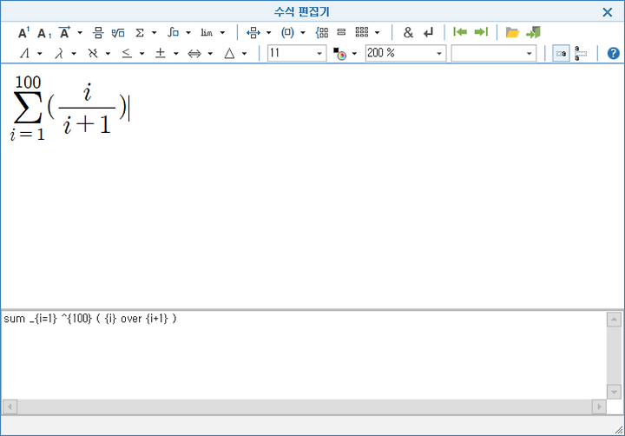Click the horizontal scroll left arrow
The image size is (625, 436).
click(x=10, y=406)
